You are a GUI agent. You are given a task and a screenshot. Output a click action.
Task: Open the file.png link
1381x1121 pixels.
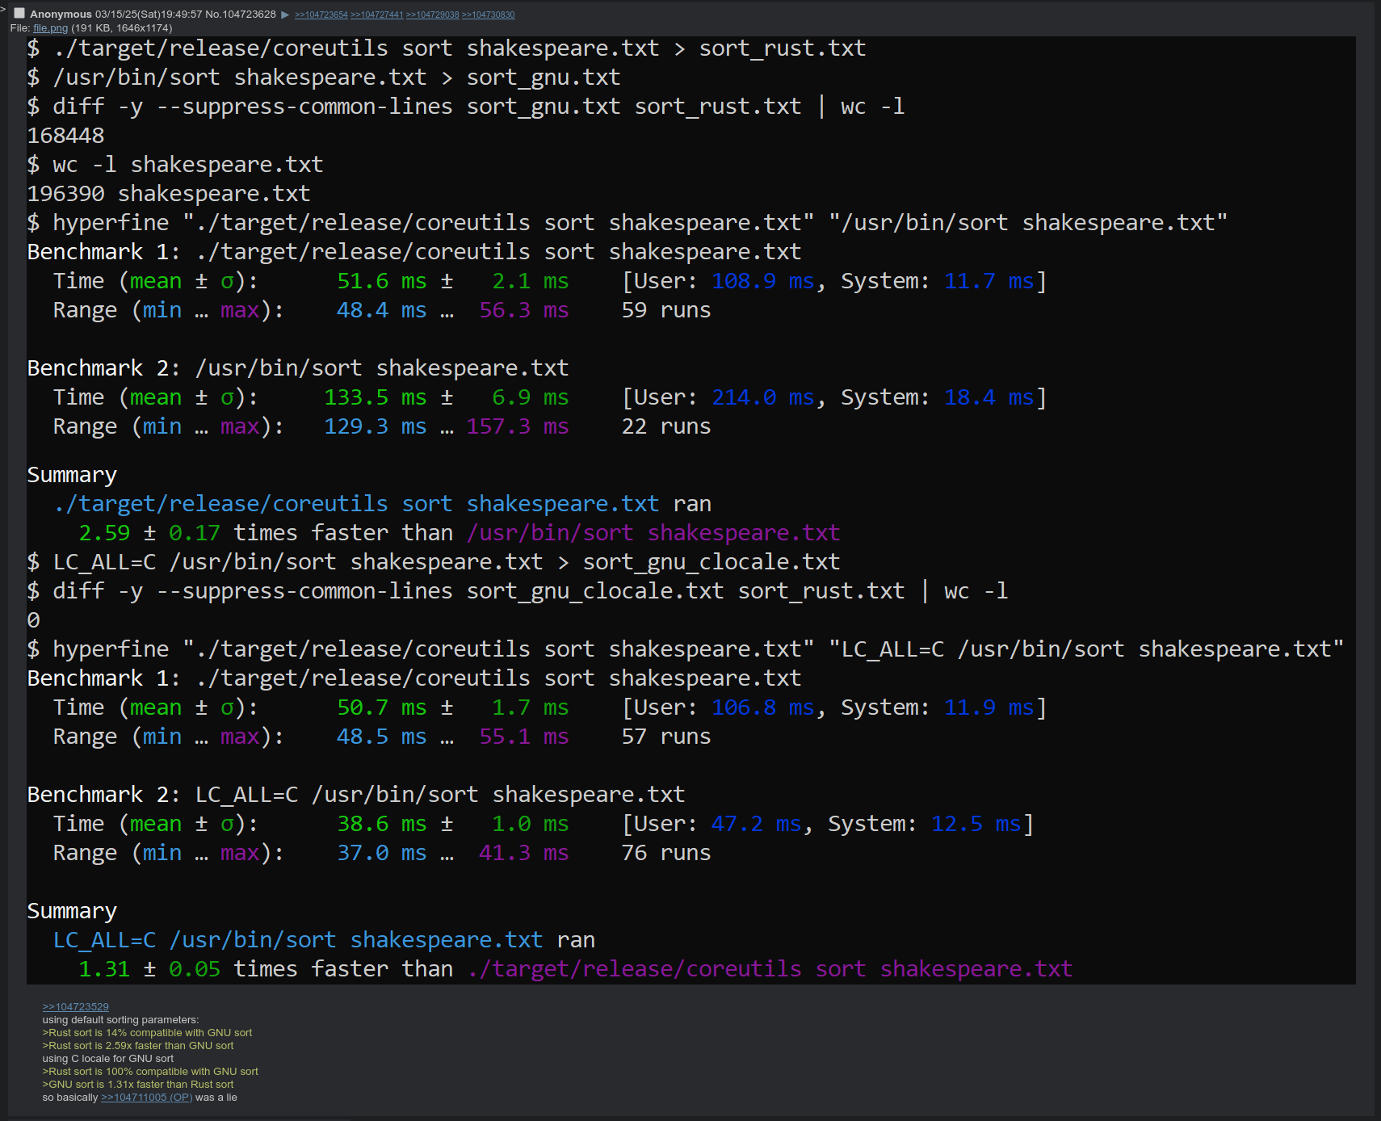pos(50,27)
